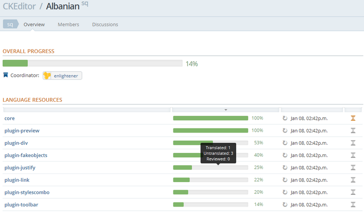The width and height of the screenshot is (364, 212).
Task: Sort by progress column arrow
Action: pyautogui.click(x=226, y=110)
